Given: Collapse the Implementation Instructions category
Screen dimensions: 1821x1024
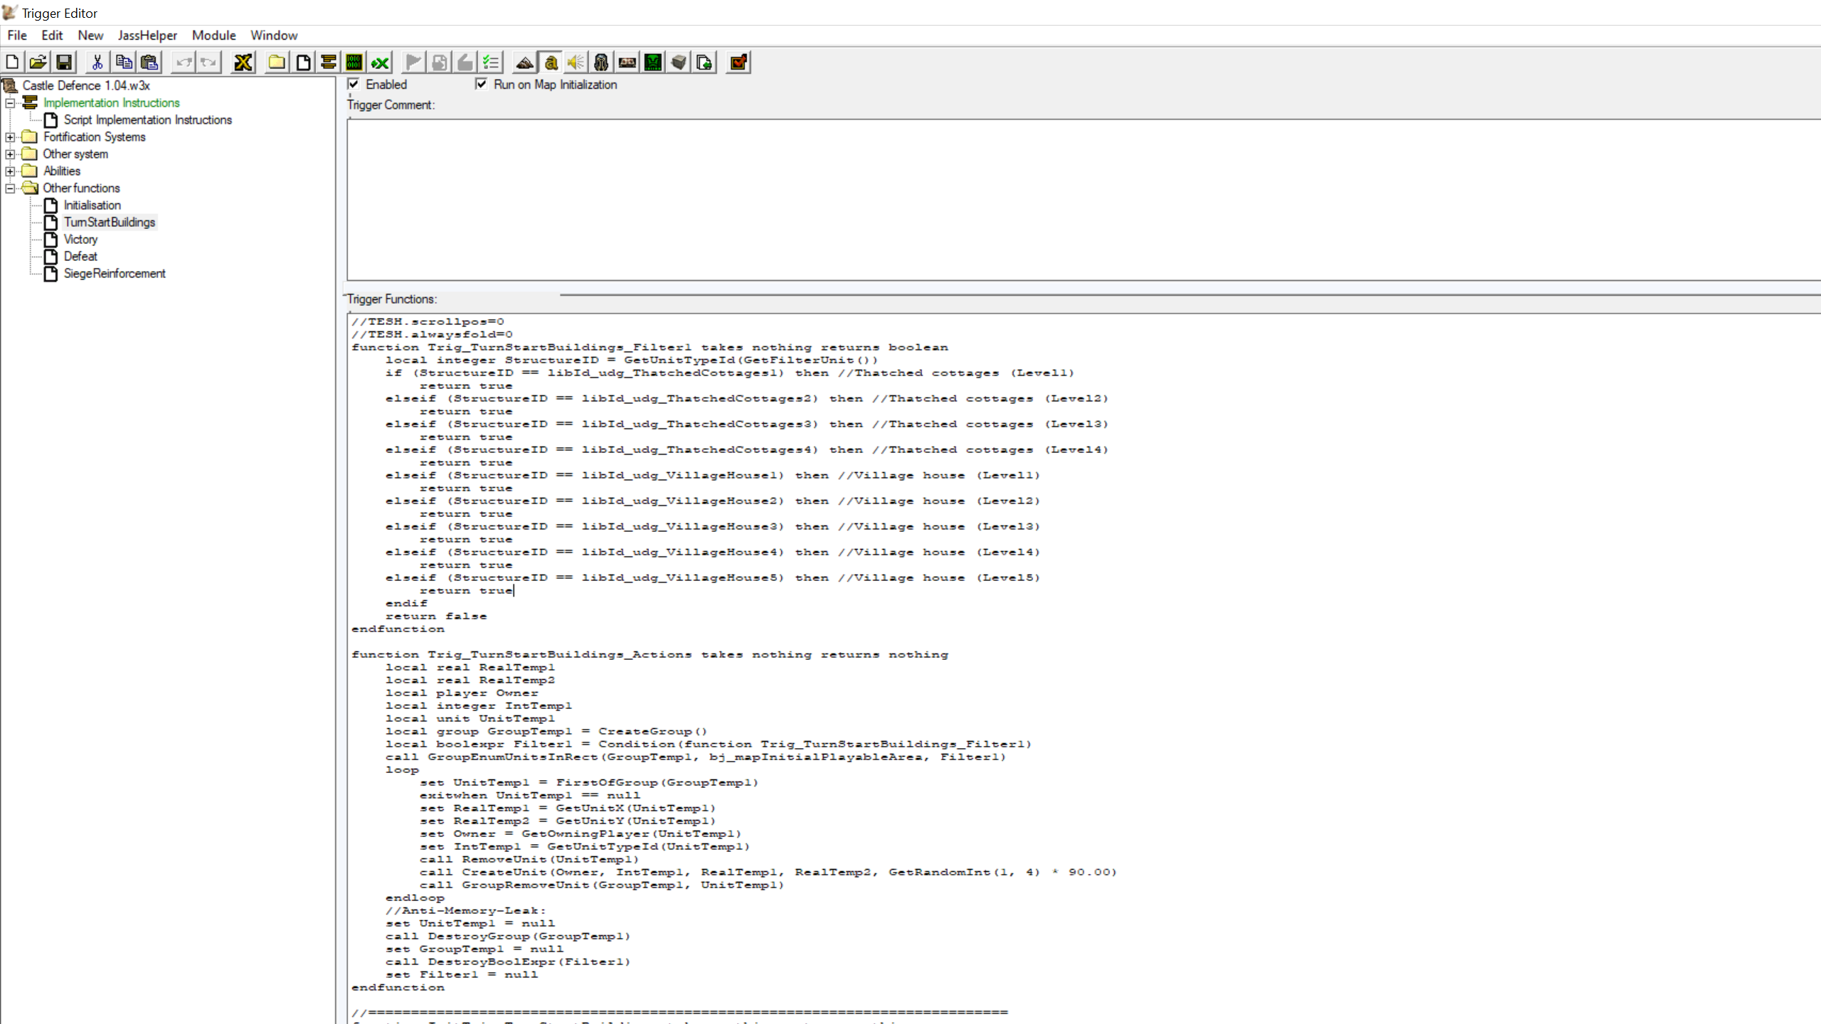Looking at the screenshot, I should 10,102.
